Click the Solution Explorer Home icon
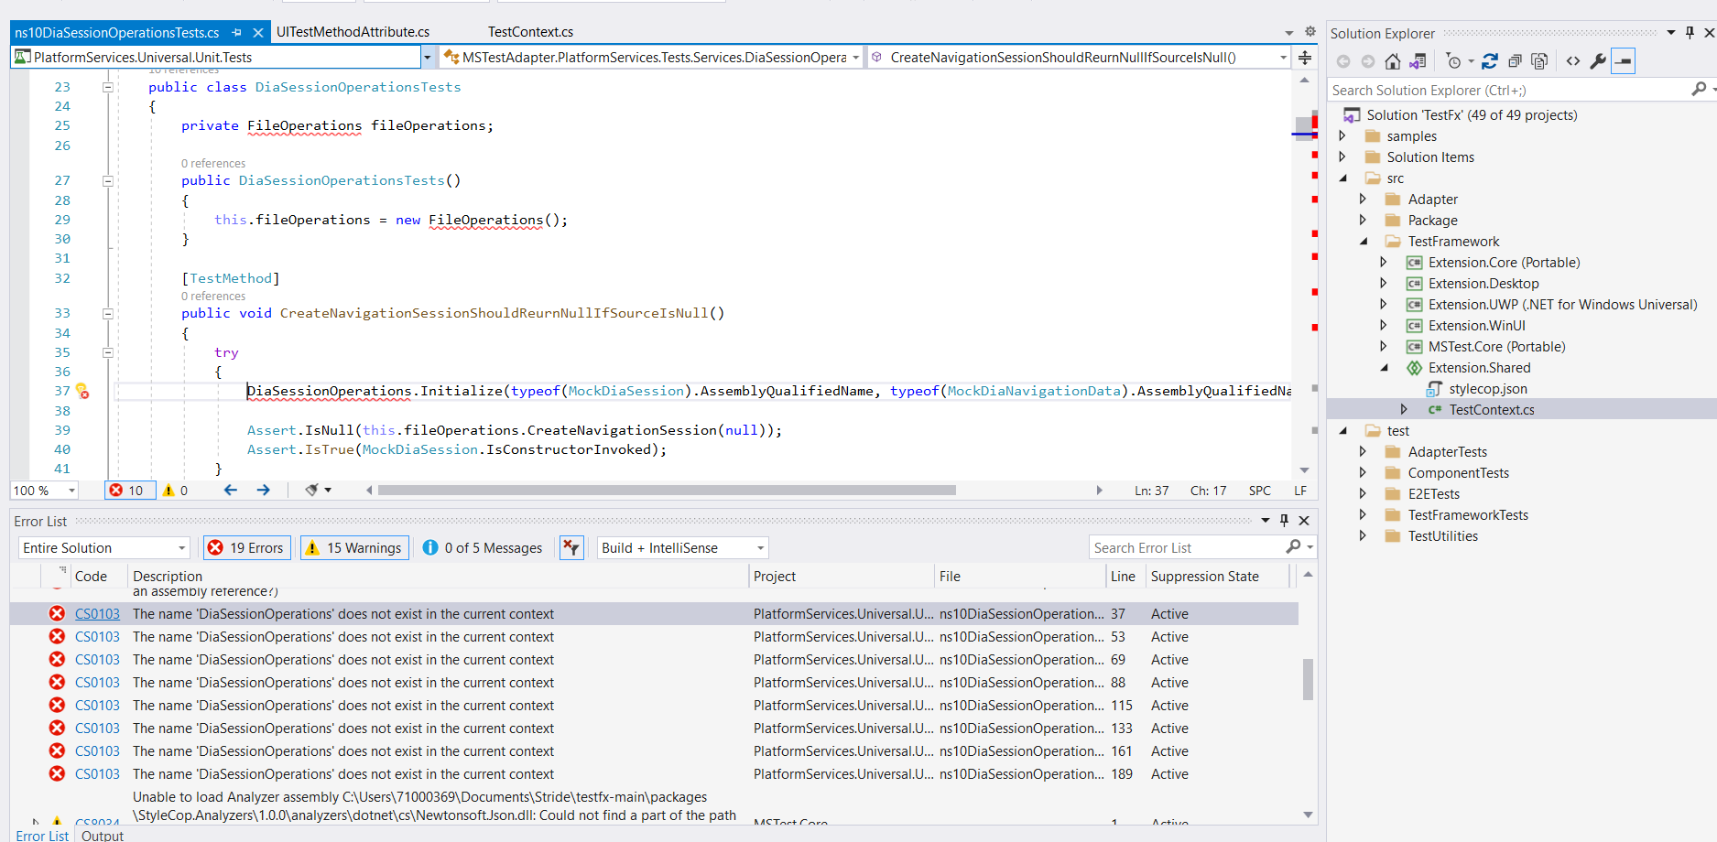Screen dimensions: 1717x842 coord(1392,61)
